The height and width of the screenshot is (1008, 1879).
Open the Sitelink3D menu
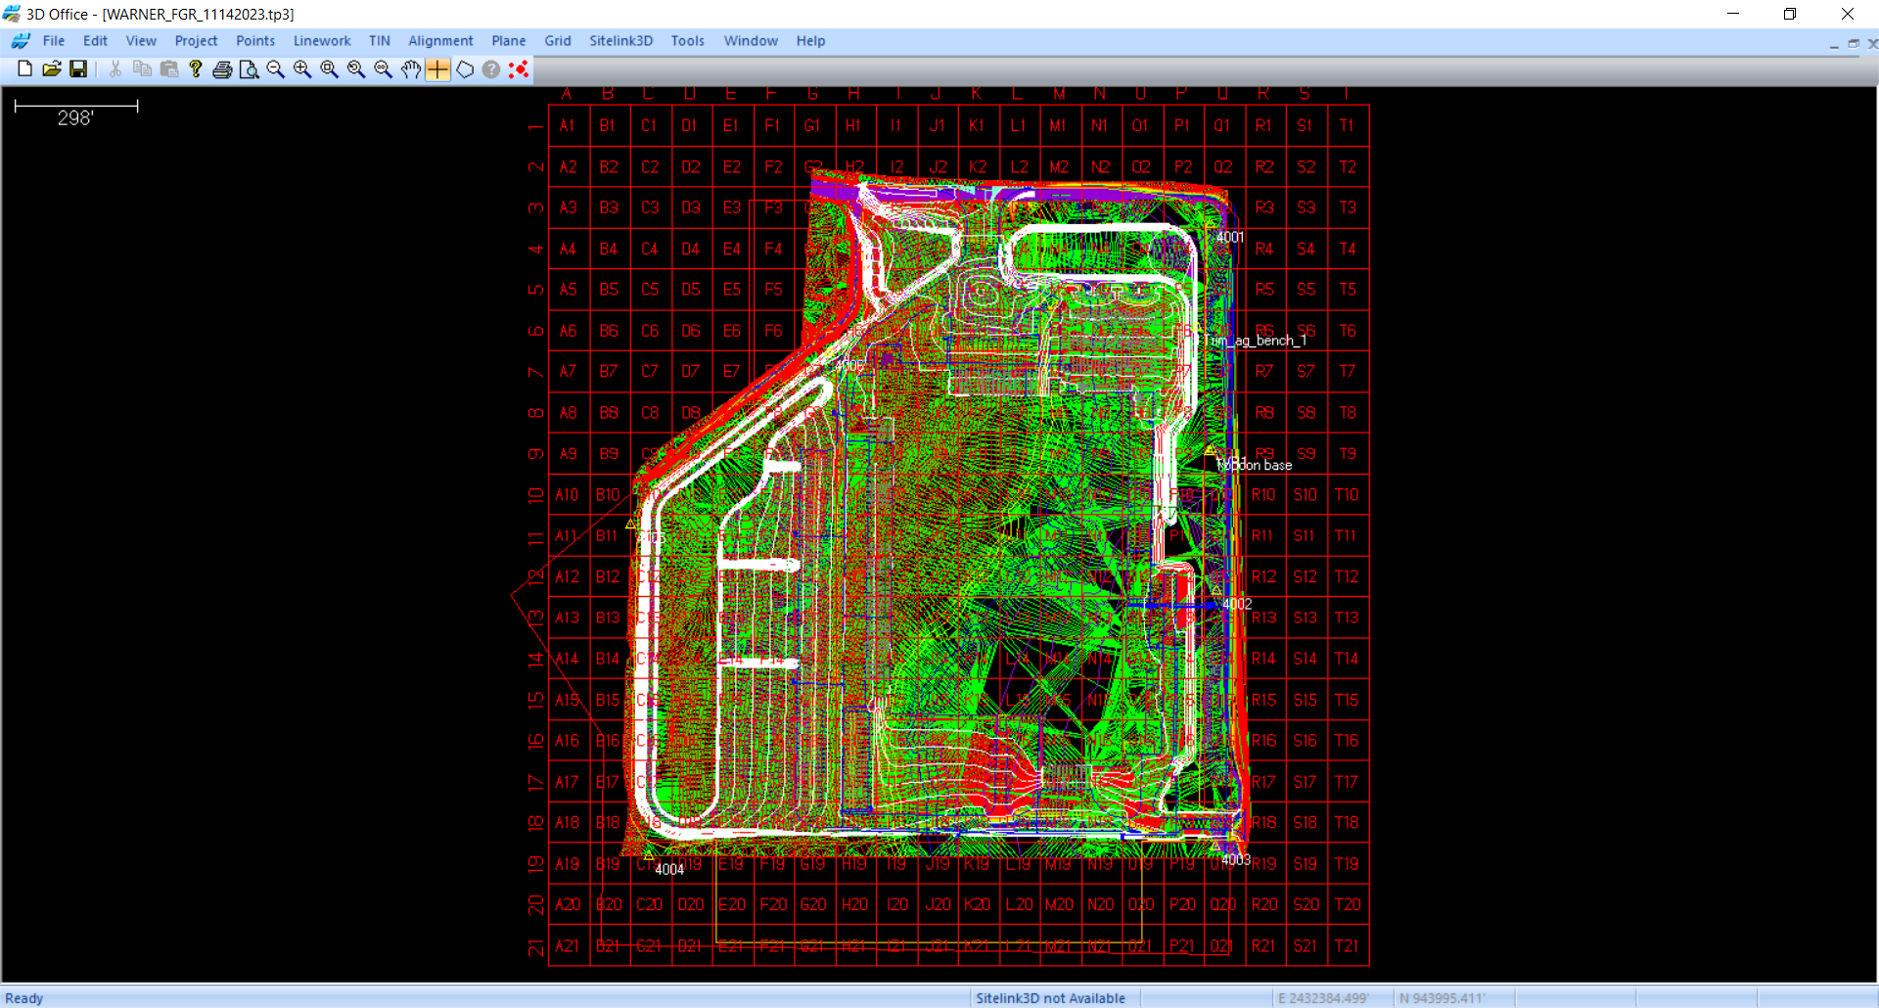620,41
